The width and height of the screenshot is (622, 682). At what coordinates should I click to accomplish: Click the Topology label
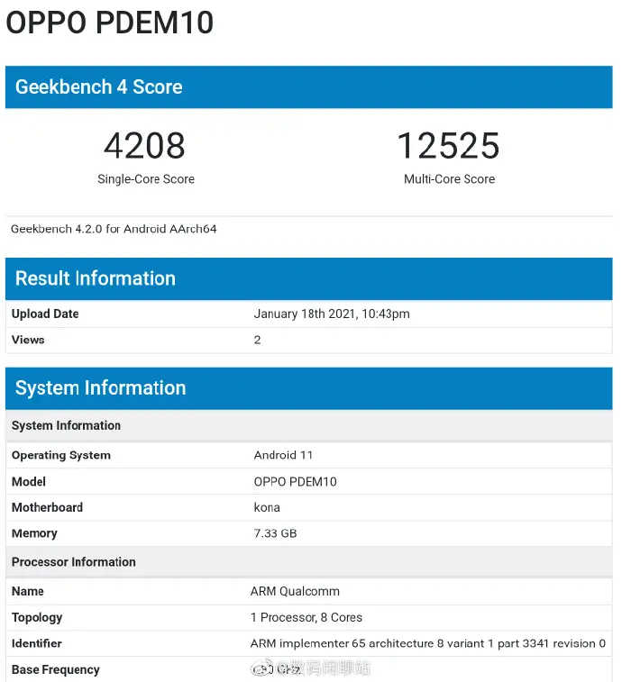pyautogui.click(x=37, y=618)
